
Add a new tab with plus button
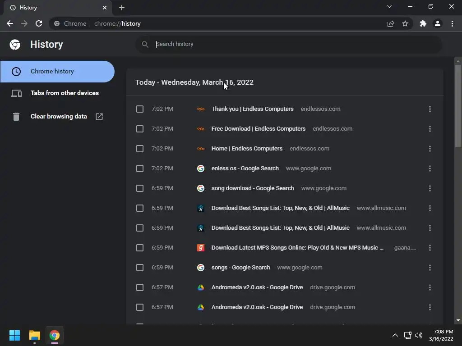122,8
